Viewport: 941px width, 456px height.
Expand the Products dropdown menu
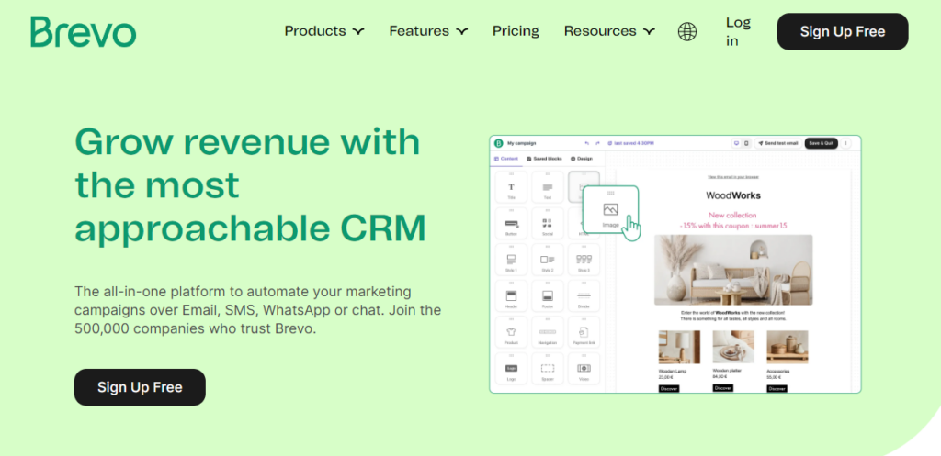click(x=324, y=31)
